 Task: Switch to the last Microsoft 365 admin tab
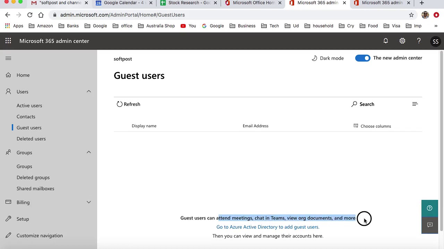(x=382, y=3)
